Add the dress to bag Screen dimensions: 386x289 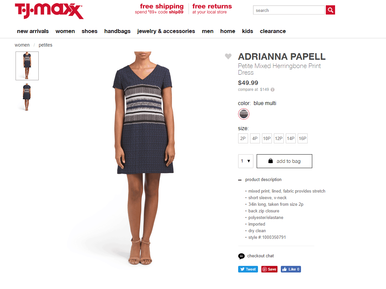pos(284,161)
